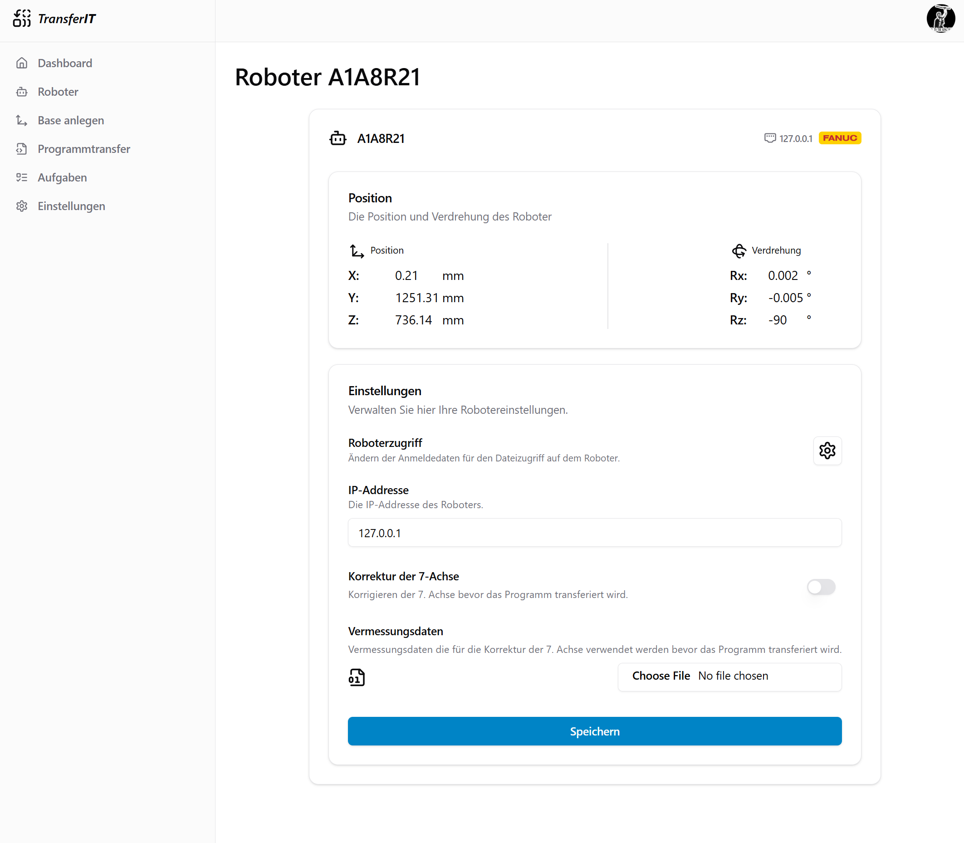Open Aufgaben in the sidebar
The width and height of the screenshot is (964, 843).
[x=62, y=177]
